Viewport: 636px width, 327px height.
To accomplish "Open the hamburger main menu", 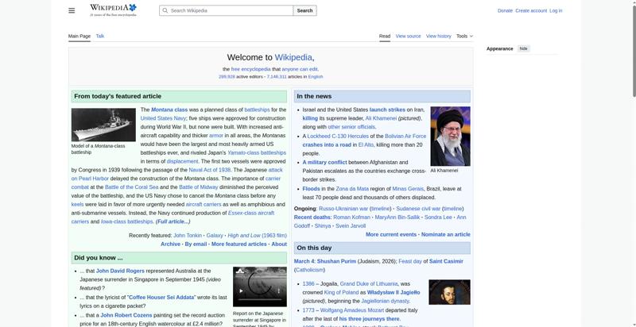I will [x=72, y=10].
